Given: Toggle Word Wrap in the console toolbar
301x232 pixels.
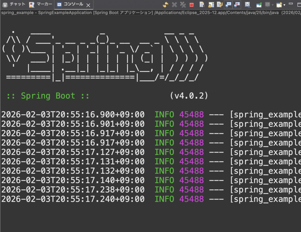Looking at the screenshot, I should 220,5.
